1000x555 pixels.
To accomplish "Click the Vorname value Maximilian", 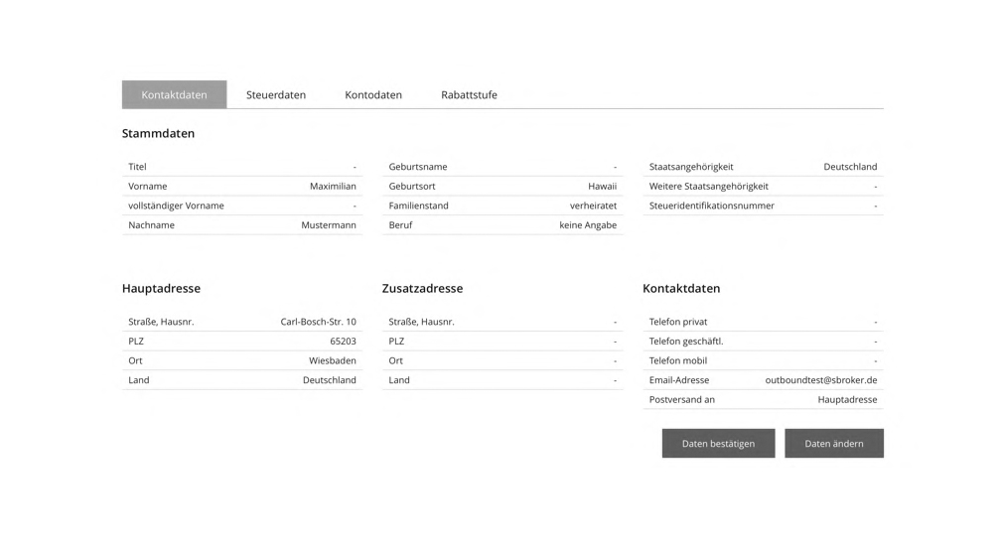I will point(333,187).
